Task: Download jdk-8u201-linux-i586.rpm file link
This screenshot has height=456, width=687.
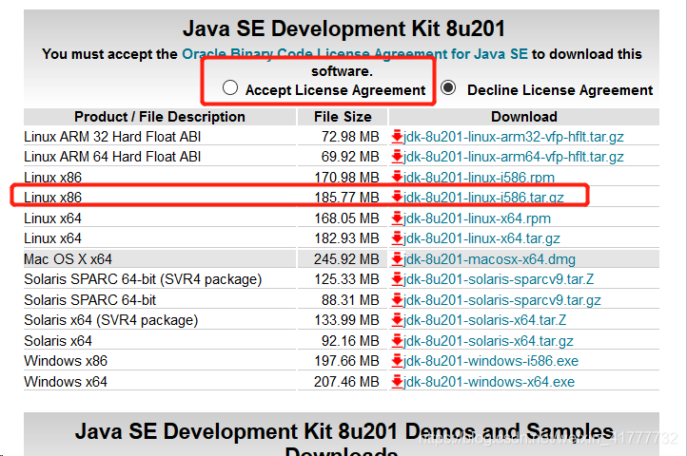Action: point(479,178)
